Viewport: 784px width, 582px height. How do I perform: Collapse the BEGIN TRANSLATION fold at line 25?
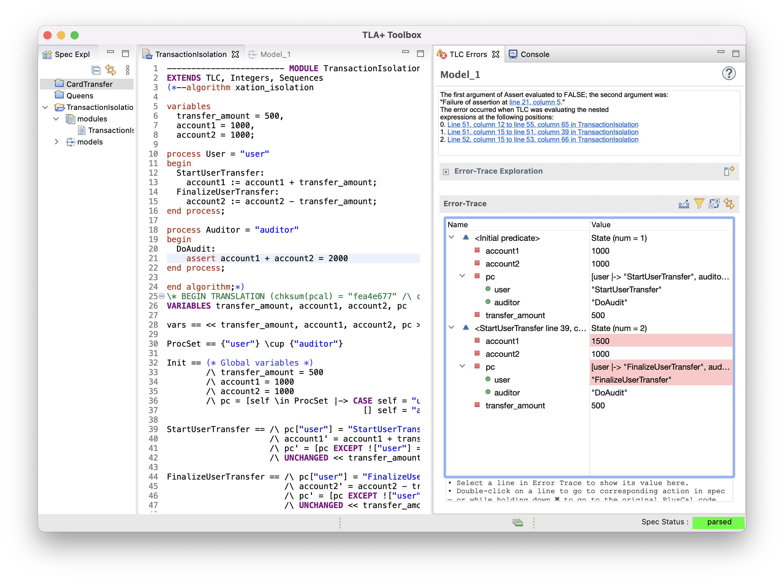point(162,296)
